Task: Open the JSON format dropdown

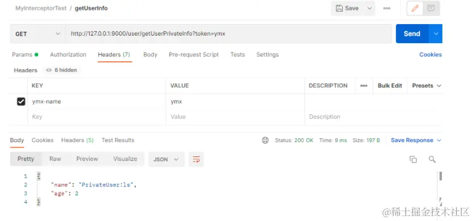Action: (x=166, y=159)
